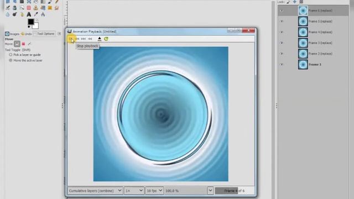The height and width of the screenshot is (199, 354).
Task: Set Move mode to layer
Action: tap(17, 44)
